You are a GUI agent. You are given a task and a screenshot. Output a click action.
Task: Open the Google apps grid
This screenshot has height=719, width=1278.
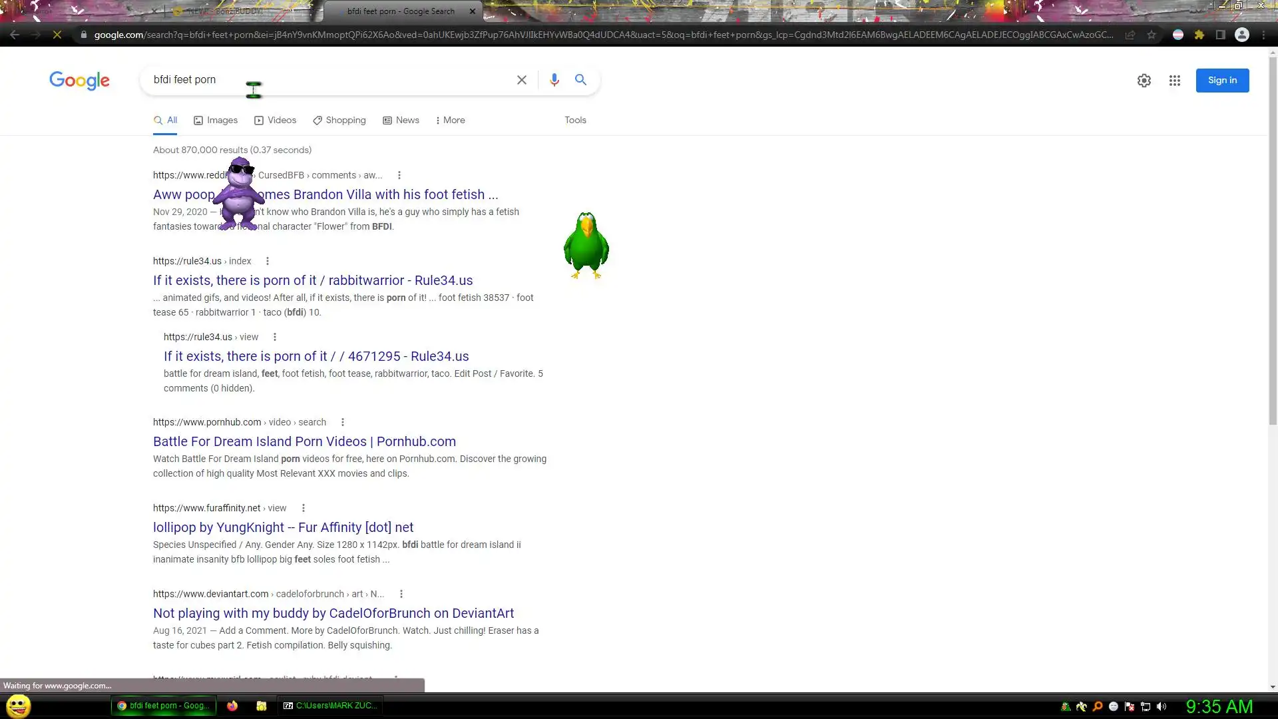click(x=1174, y=81)
